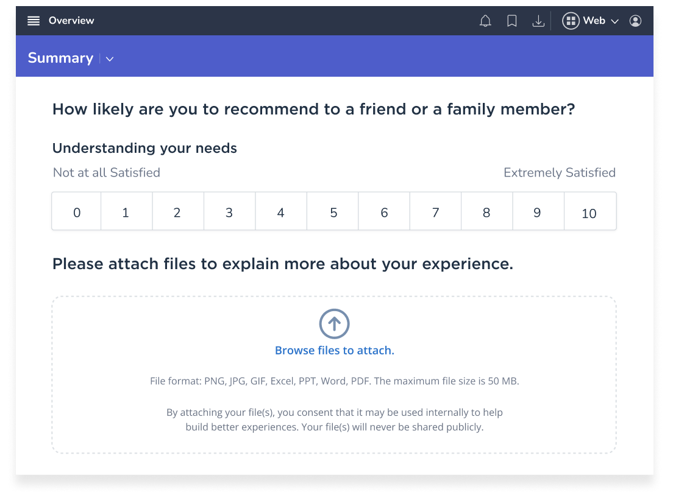Select rating 2
The height and width of the screenshot is (492, 673).
(x=178, y=211)
